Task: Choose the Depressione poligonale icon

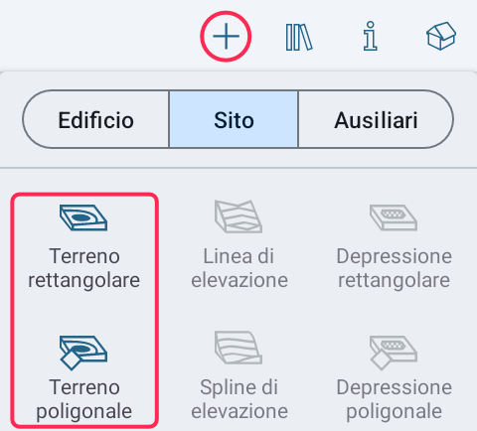Action: click(x=394, y=353)
